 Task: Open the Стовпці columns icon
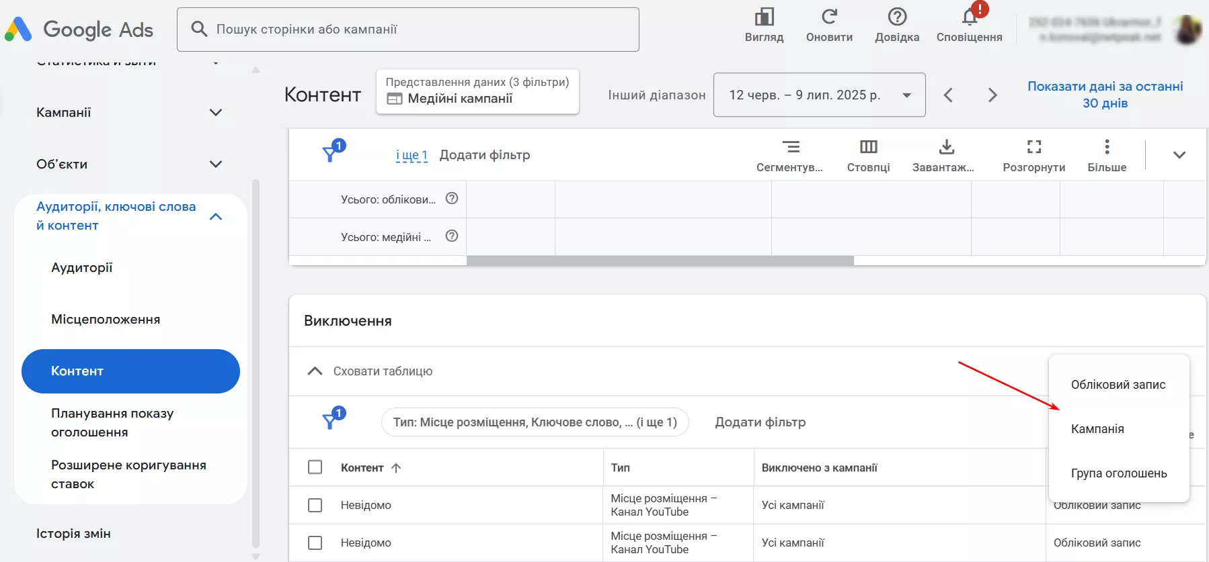coord(868,146)
